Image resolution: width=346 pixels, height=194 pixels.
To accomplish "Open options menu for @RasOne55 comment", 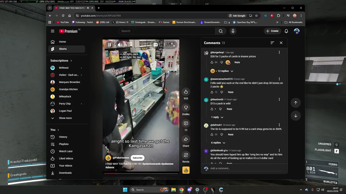I will point(279,99).
